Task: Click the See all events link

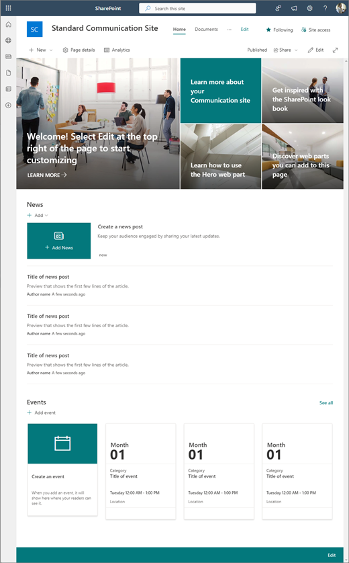Action: 326,403
